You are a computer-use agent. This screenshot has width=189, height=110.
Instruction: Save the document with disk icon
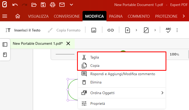[x=43, y=5]
